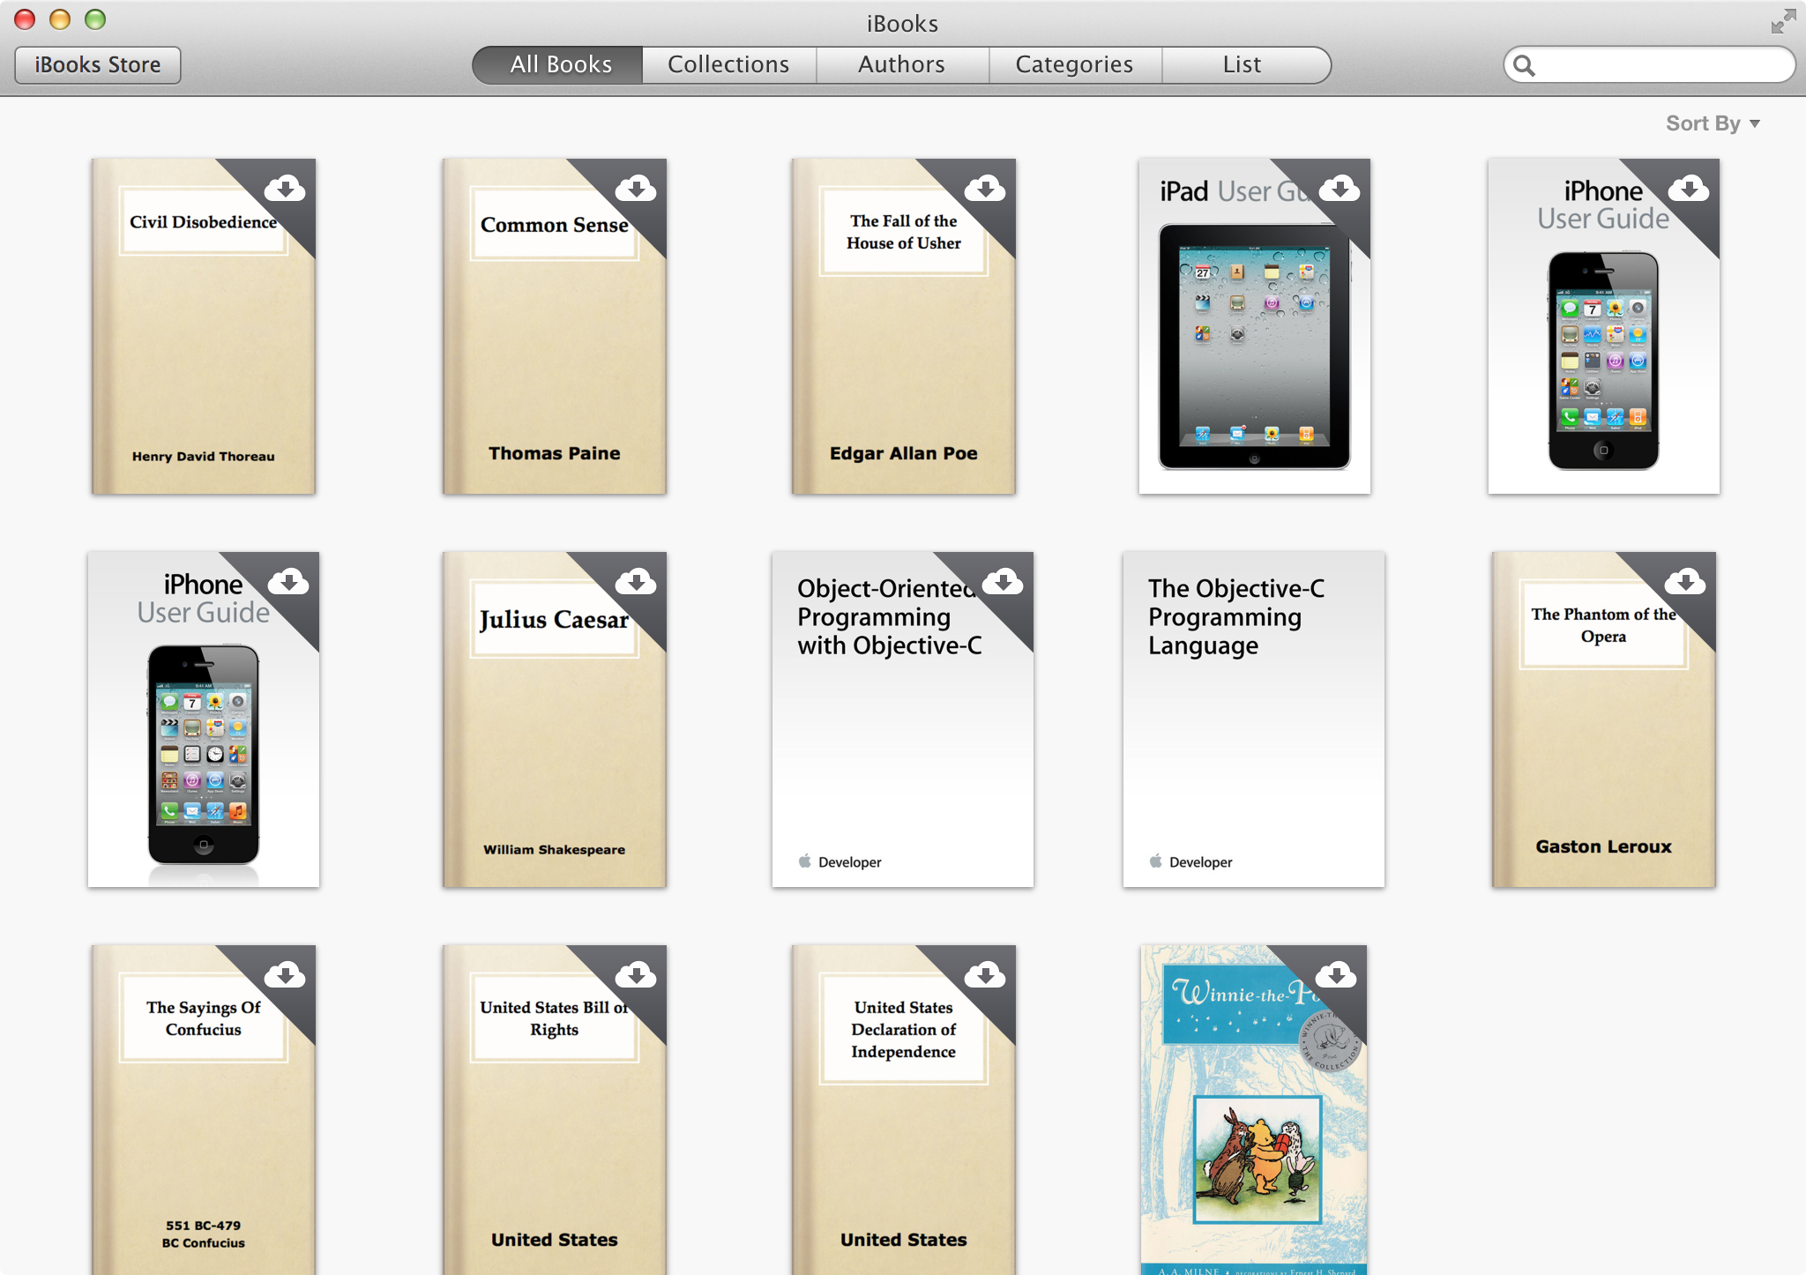Tap cloud icon on Fall of House of Usher
Screen dimensions: 1806x1275
click(985, 188)
